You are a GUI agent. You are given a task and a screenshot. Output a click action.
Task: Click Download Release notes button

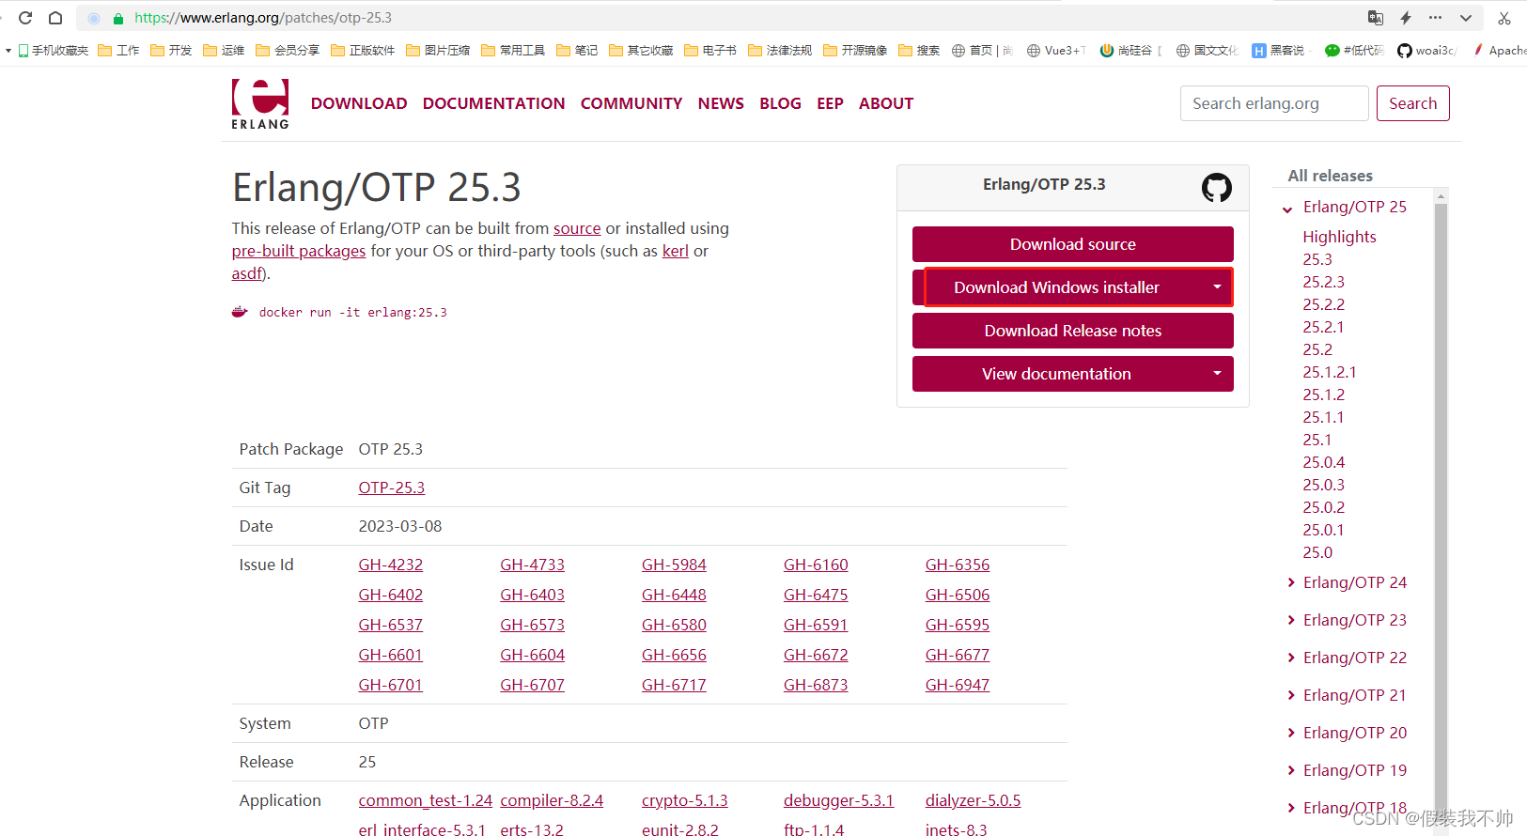click(1072, 331)
